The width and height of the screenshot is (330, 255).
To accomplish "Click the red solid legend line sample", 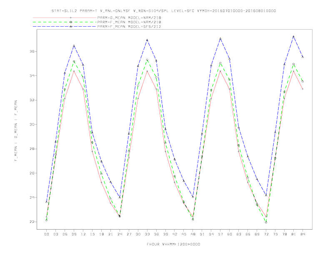I will click(x=65, y=17).
